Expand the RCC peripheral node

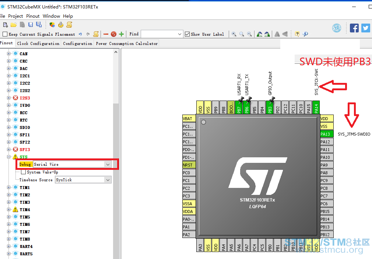pos(9,112)
